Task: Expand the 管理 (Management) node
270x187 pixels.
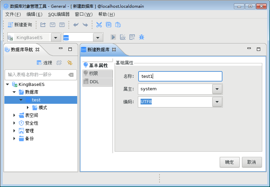Action: 14,131
